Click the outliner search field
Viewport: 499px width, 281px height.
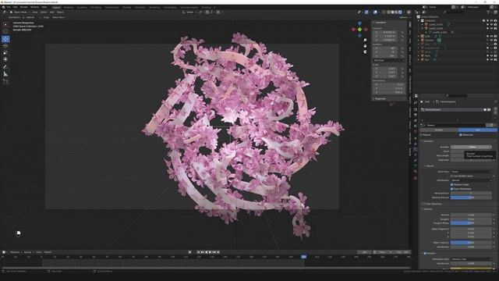(454, 12)
